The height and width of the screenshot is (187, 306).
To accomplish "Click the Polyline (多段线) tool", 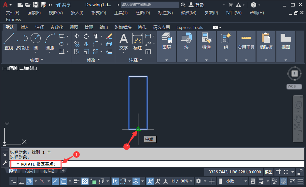I will pos(22,42).
